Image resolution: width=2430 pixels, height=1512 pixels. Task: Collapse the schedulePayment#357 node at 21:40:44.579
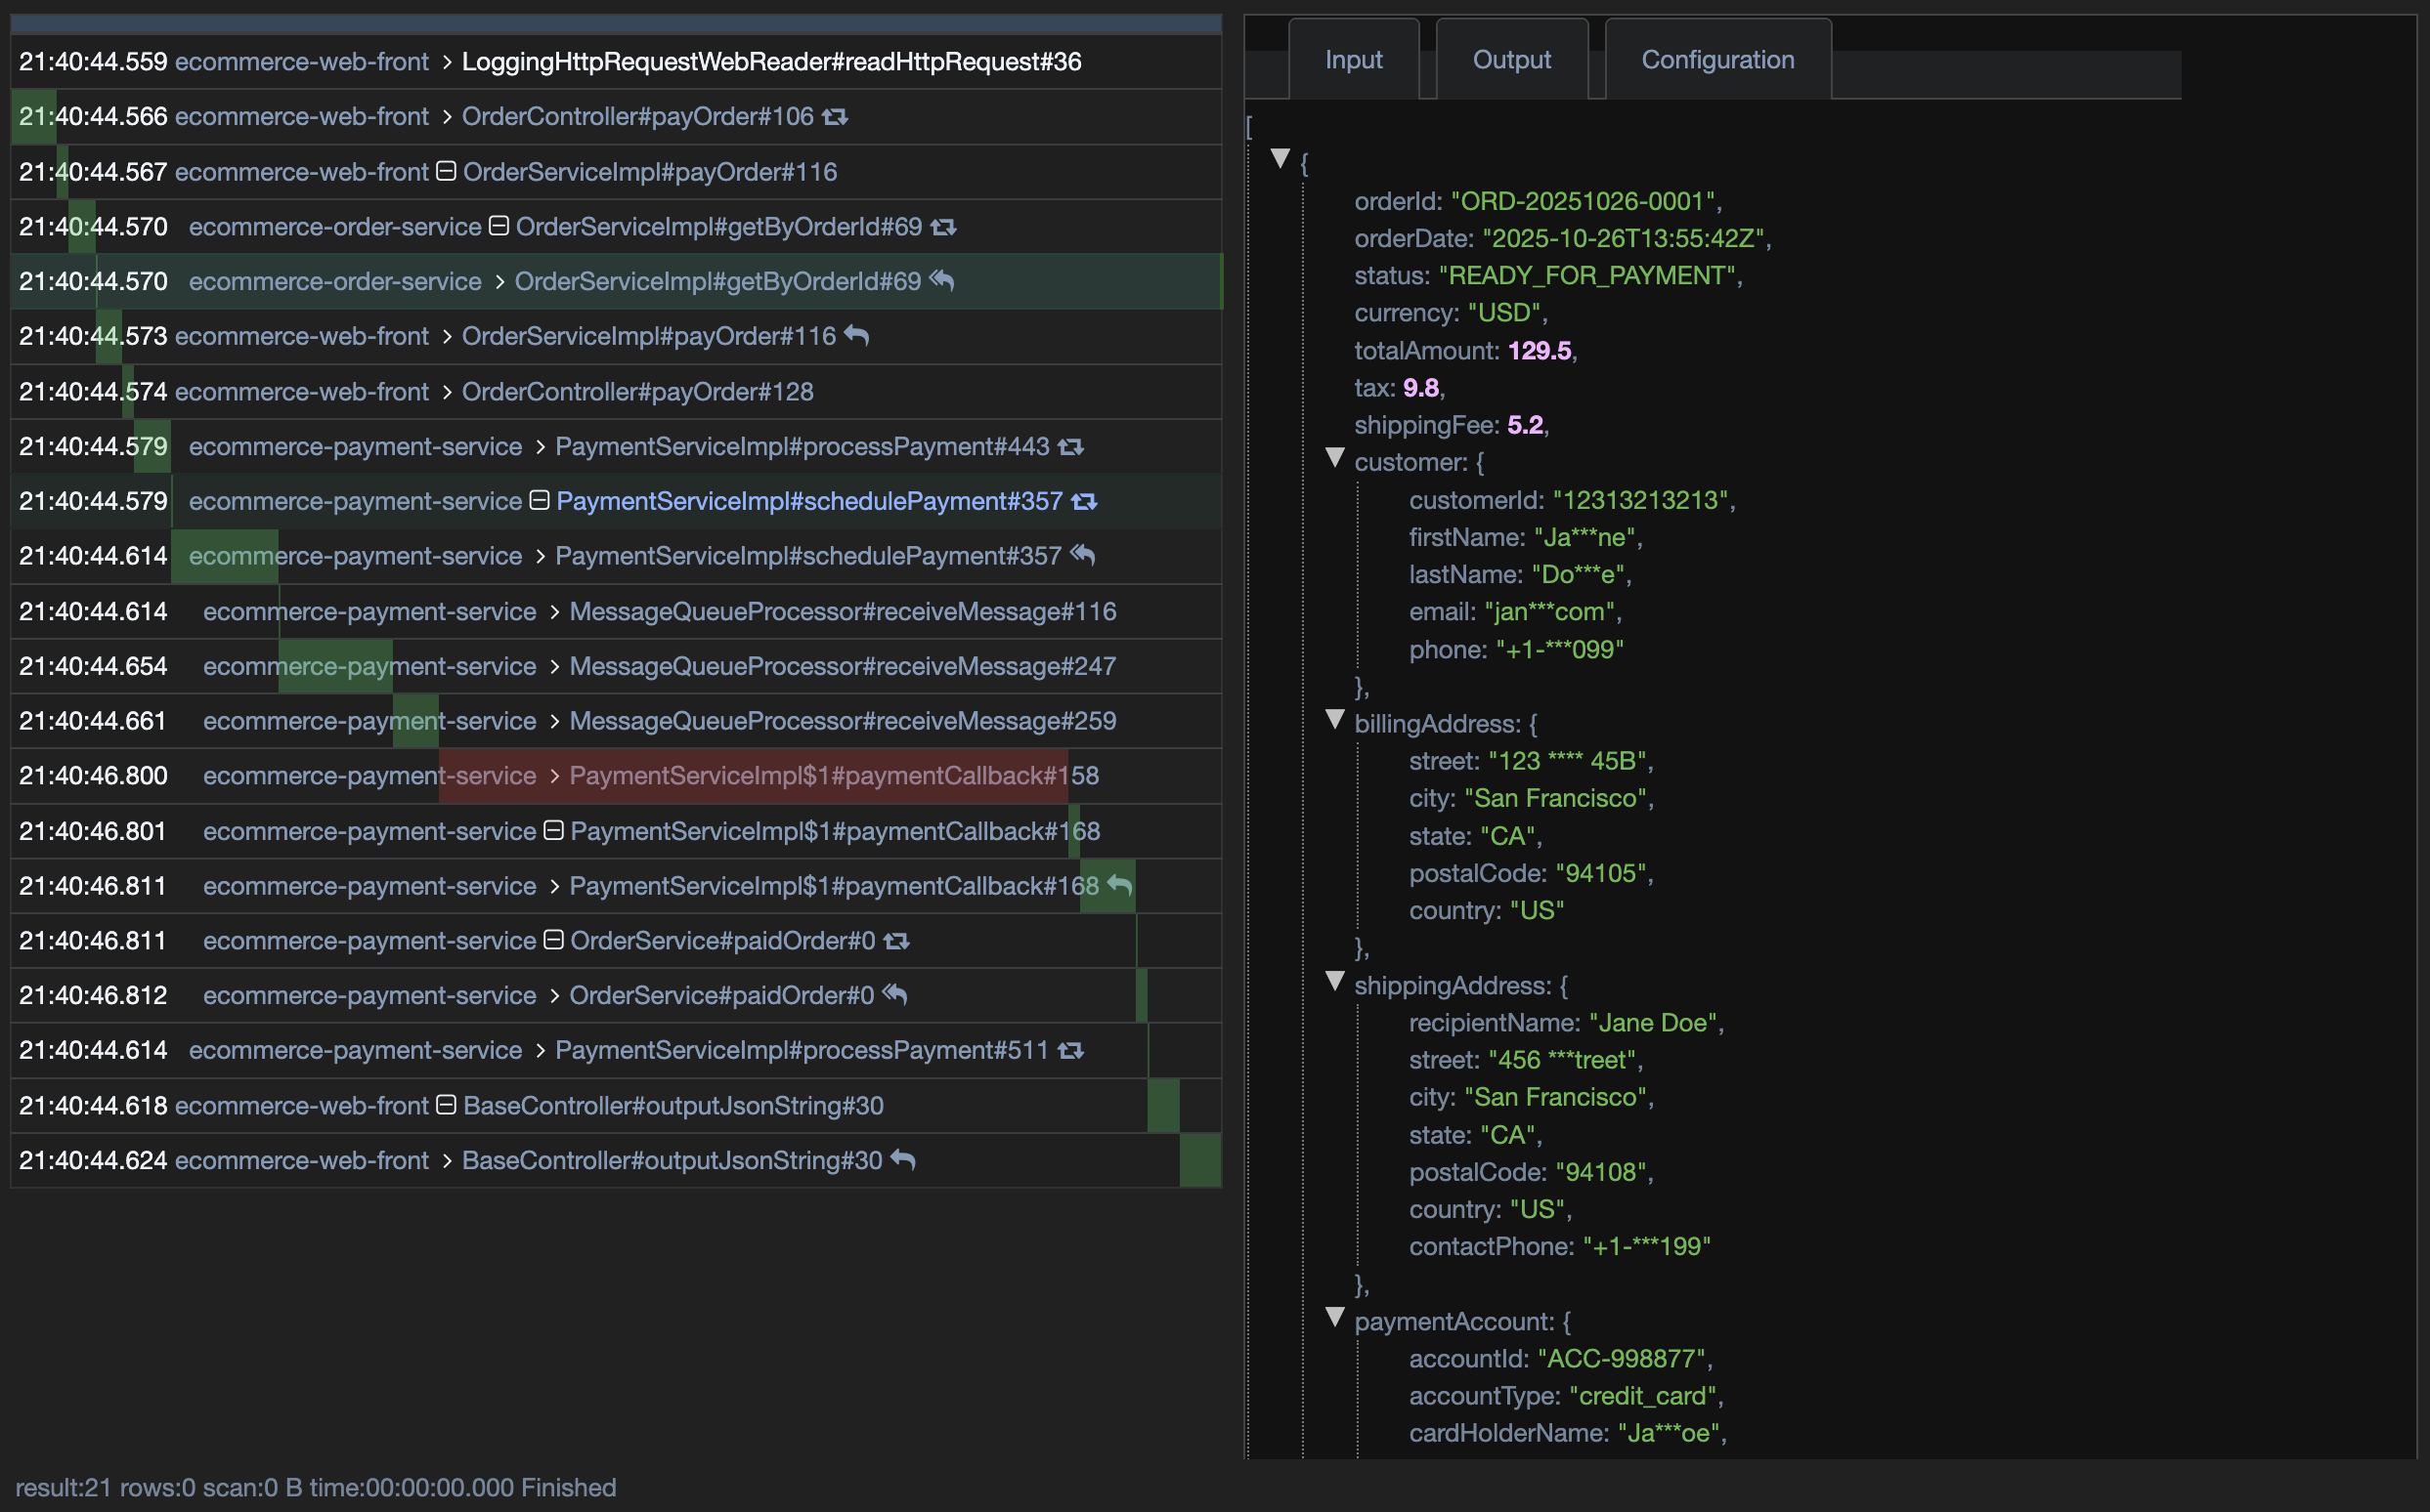point(539,500)
